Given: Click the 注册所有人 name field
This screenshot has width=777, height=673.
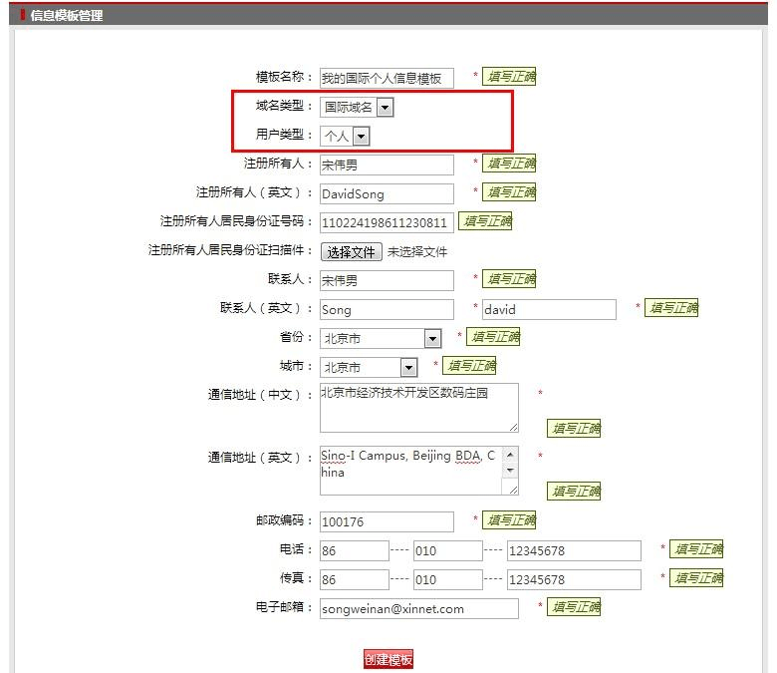Looking at the screenshot, I should pyautogui.click(x=386, y=165).
